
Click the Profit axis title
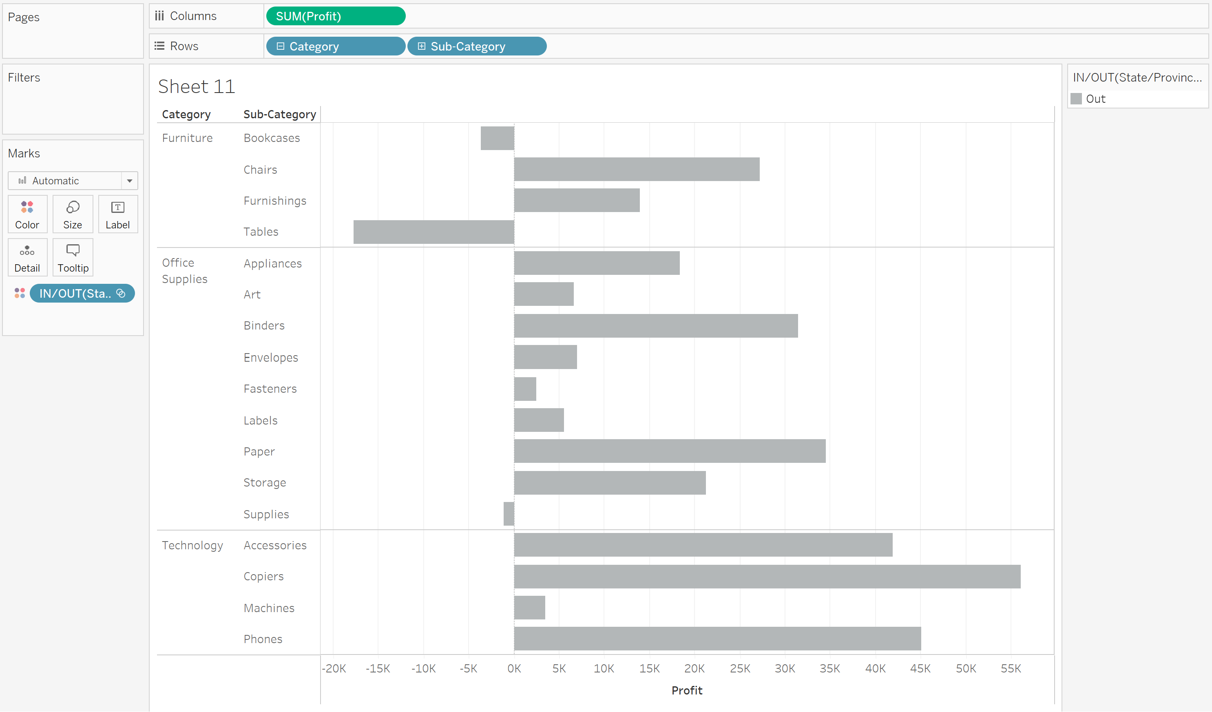687,691
